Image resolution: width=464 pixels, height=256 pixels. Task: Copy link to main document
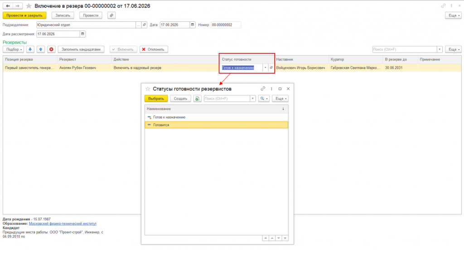coord(443,5)
